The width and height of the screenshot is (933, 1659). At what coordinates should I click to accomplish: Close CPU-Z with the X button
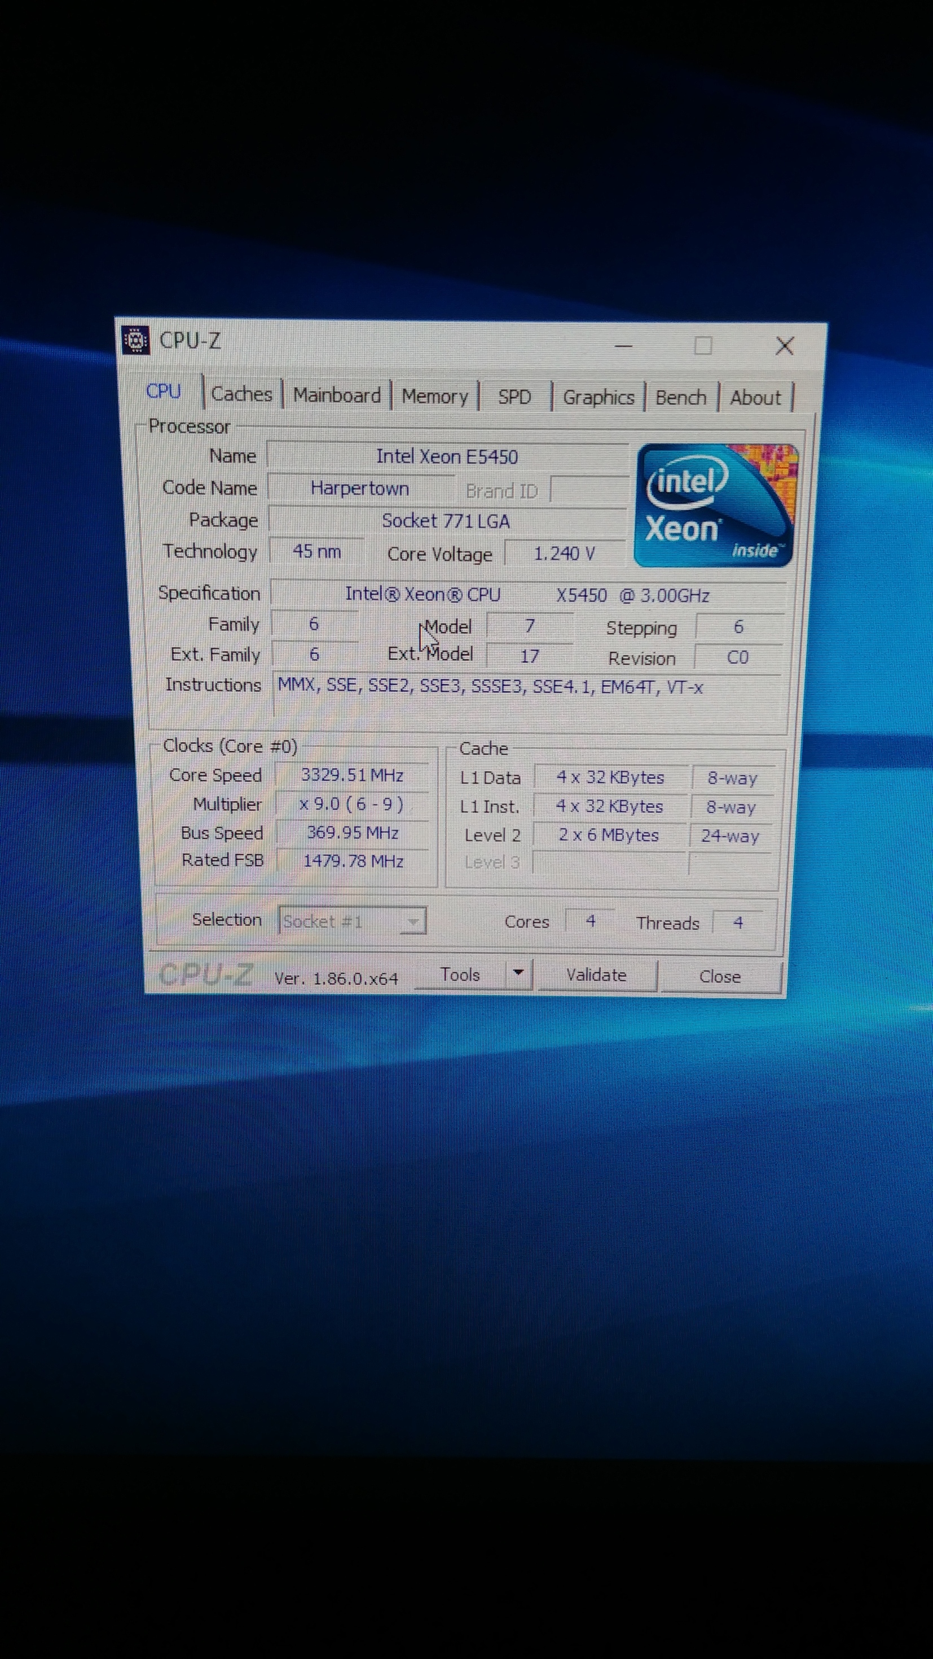(784, 346)
